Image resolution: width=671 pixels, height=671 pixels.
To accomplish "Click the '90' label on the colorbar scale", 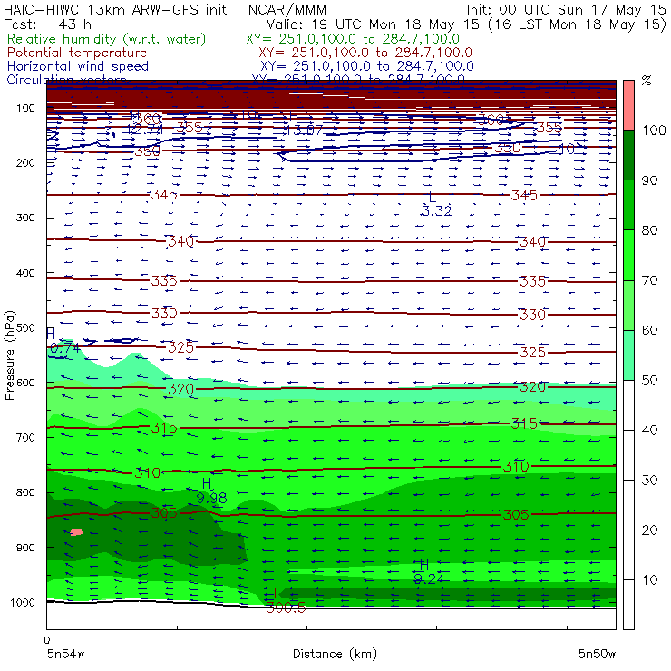I will (x=649, y=180).
